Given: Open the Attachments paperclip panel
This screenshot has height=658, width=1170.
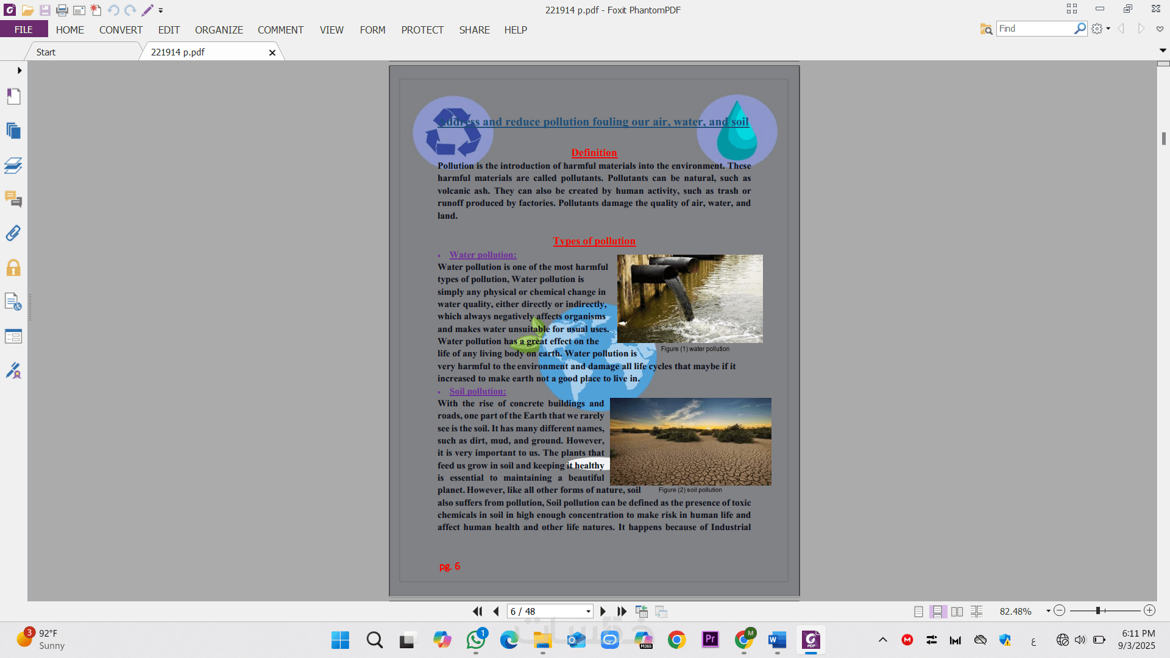Looking at the screenshot, I should click(13, 233).
